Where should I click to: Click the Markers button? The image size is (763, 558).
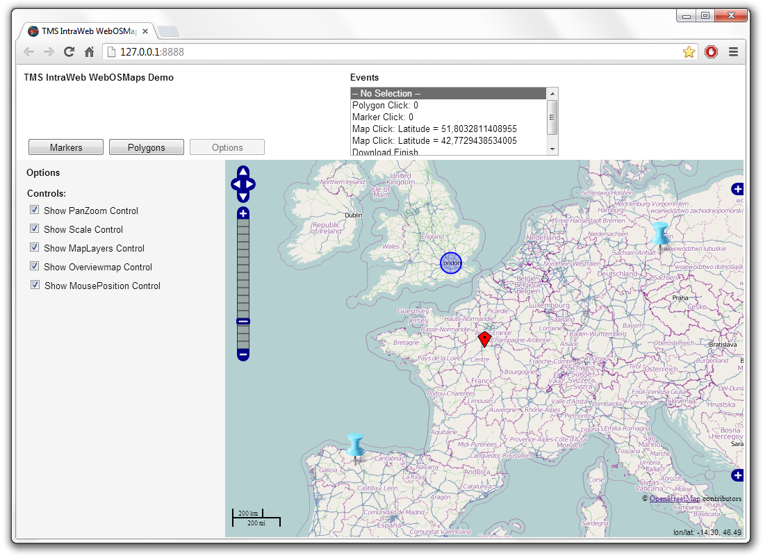point(66,147)
